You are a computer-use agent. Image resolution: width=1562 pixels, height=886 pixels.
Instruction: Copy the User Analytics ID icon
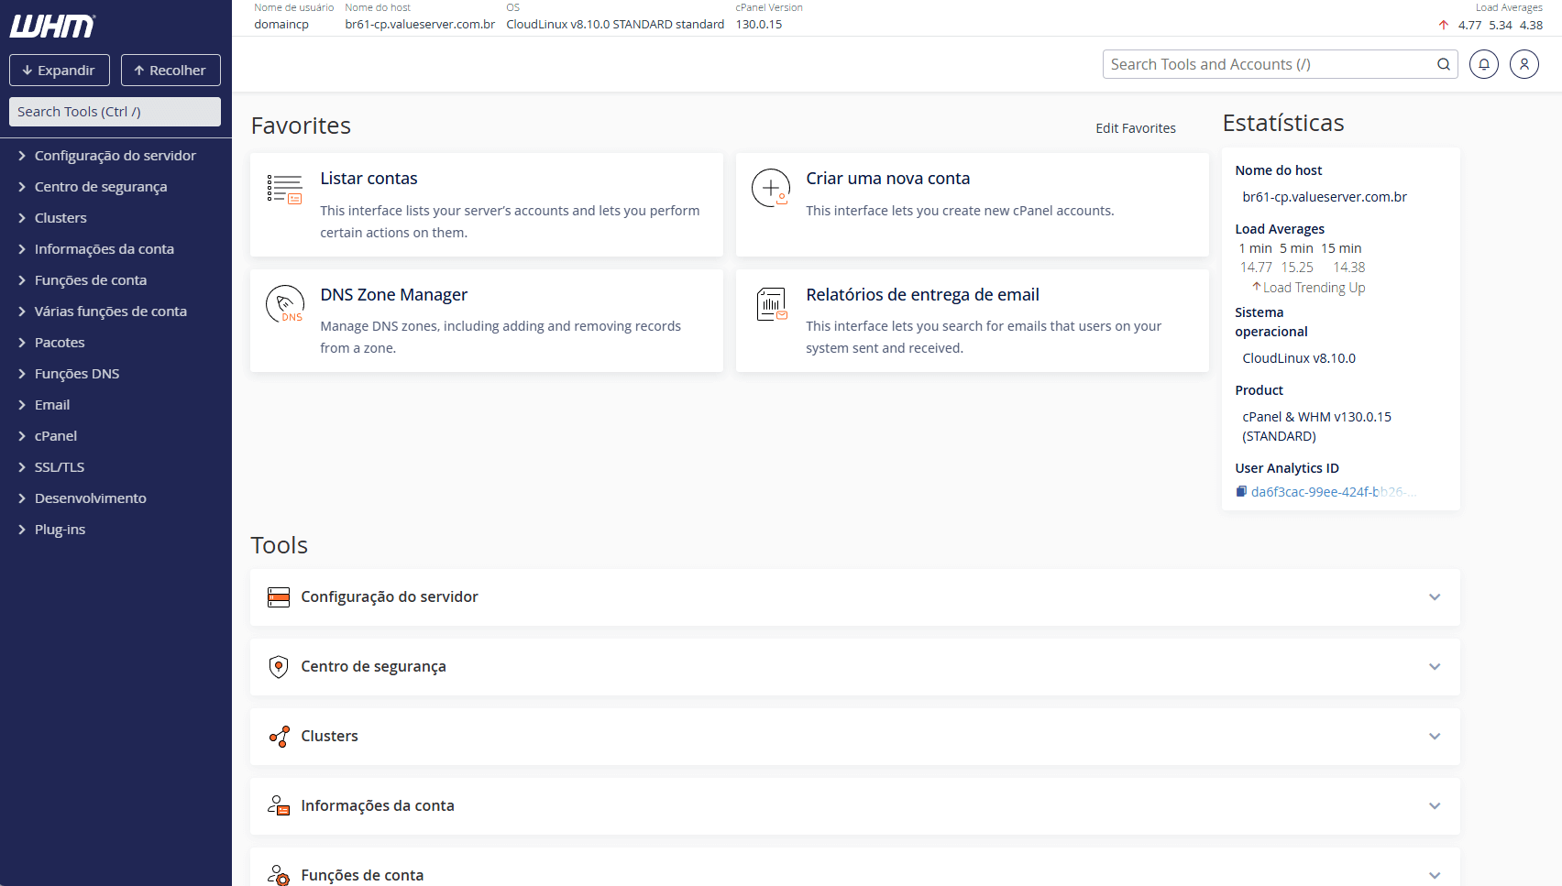point(1241,492)
